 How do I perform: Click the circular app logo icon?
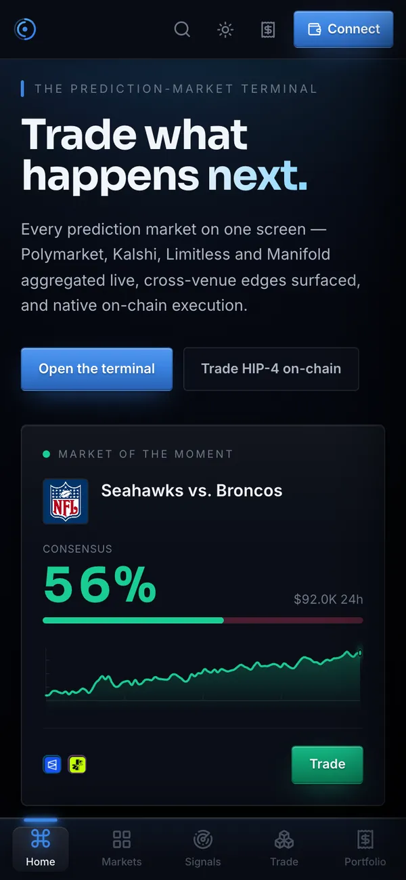click(25, 29)
